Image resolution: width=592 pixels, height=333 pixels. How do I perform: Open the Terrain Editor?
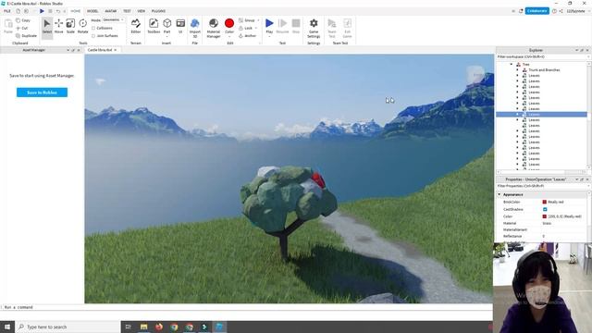(x=136, y=26)
